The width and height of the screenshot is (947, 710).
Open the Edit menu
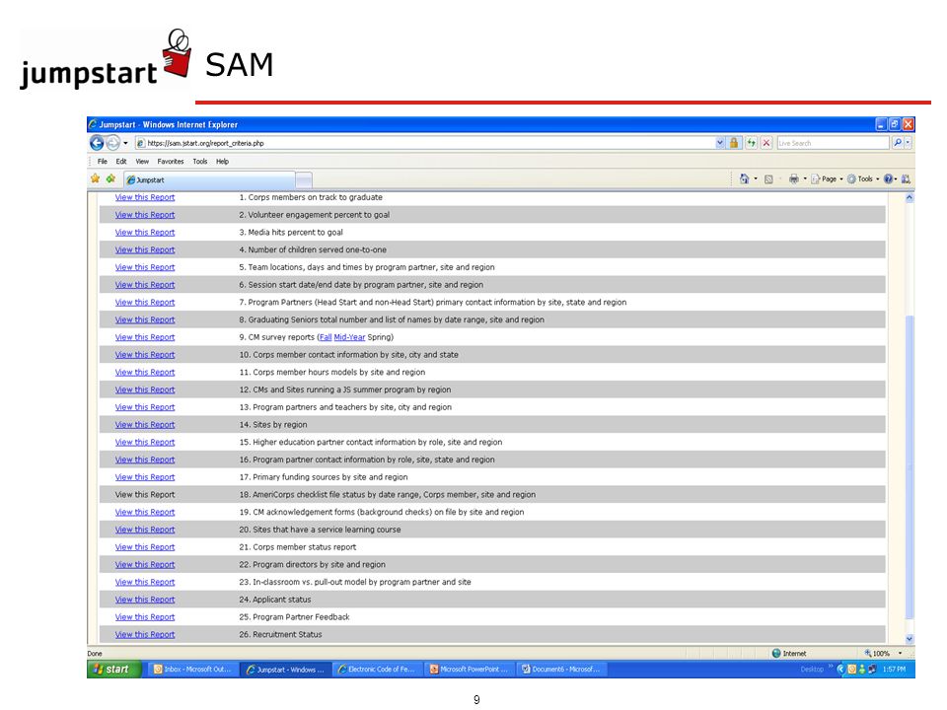click(121, 162)
